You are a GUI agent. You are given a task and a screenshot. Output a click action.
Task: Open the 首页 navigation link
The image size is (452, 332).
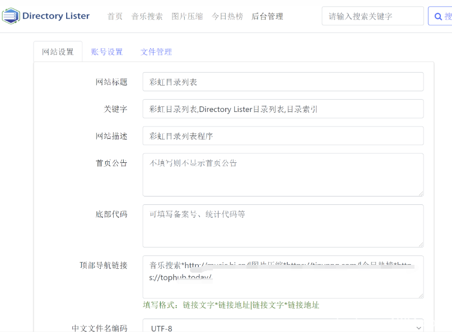click(115, 16)
